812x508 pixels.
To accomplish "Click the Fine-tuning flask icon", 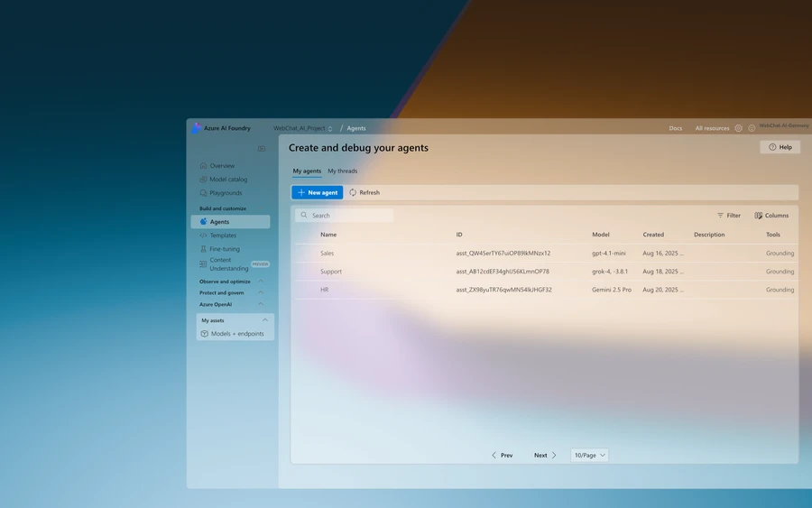I will point(203,248).
